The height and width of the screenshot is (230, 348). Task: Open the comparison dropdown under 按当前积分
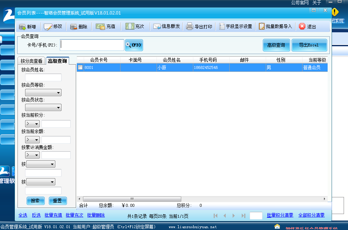point(32,123)
